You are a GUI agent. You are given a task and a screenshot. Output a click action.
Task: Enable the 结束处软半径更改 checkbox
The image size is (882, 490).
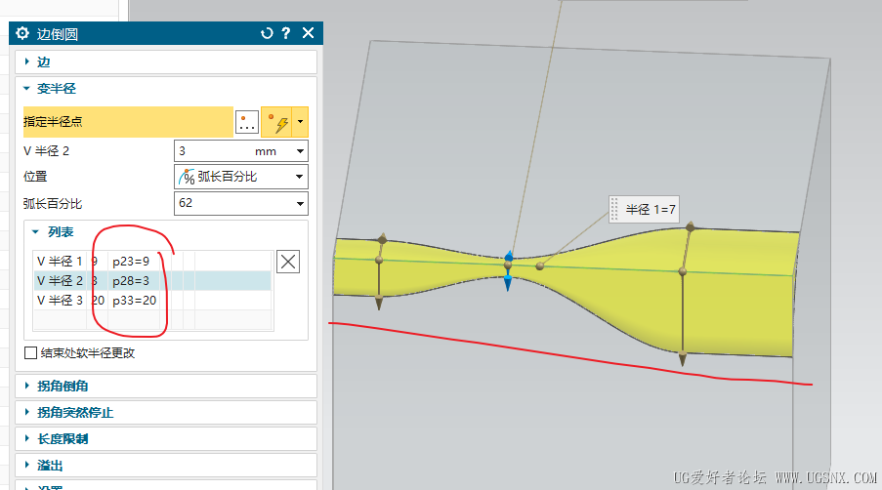coord(31,353)
